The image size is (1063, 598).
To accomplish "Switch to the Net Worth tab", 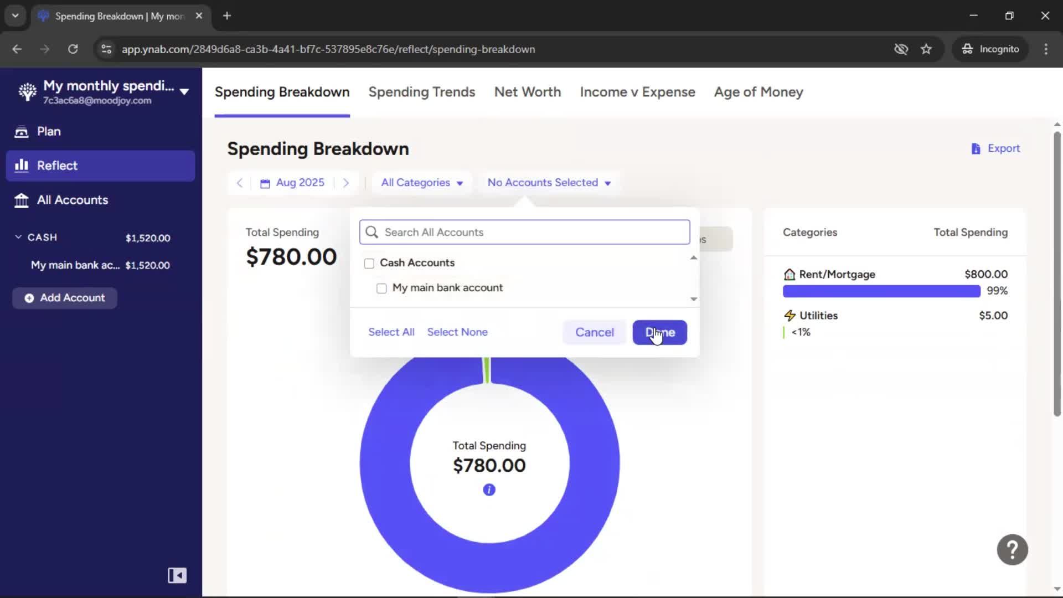I will click(528, 92).
